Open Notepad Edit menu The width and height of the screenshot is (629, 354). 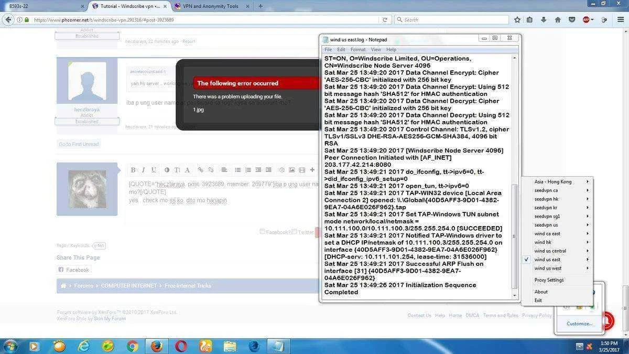(x=341, y=49)
